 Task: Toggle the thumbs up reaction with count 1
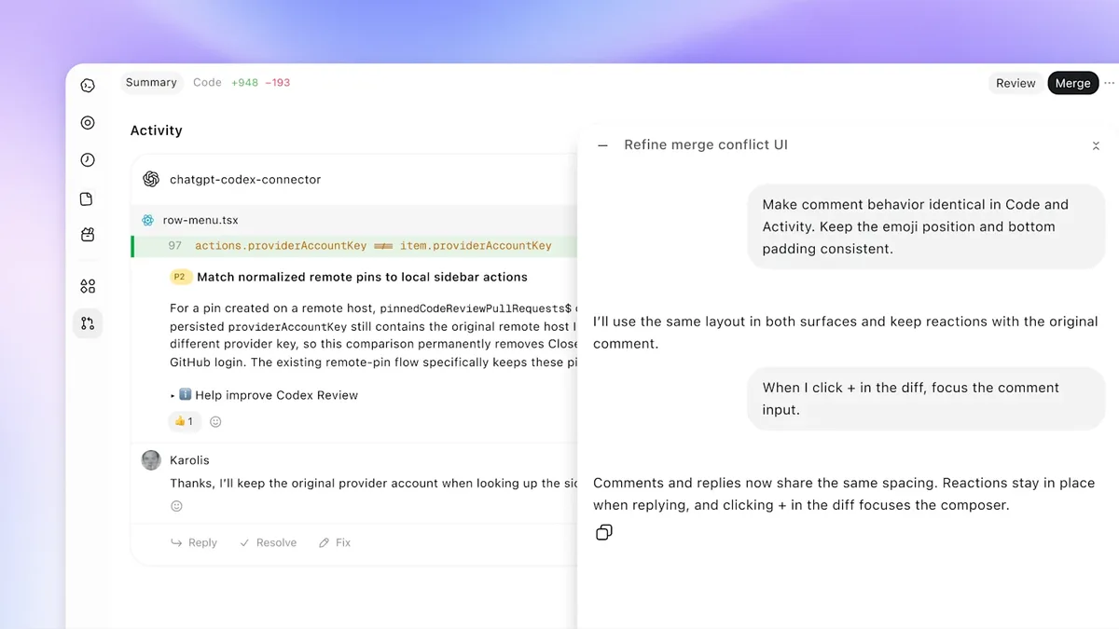pos(184,421)
